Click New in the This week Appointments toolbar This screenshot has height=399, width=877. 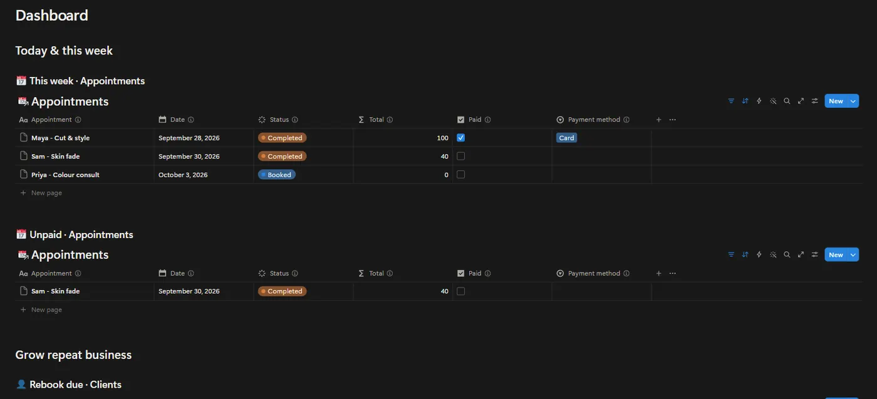[x=836, y=101]
